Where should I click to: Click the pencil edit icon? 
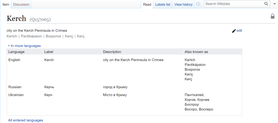click(x=234, y=31)
